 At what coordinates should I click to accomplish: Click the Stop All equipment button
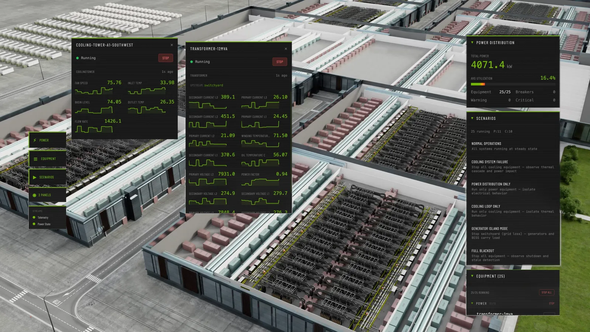click(x=546, y=293)
